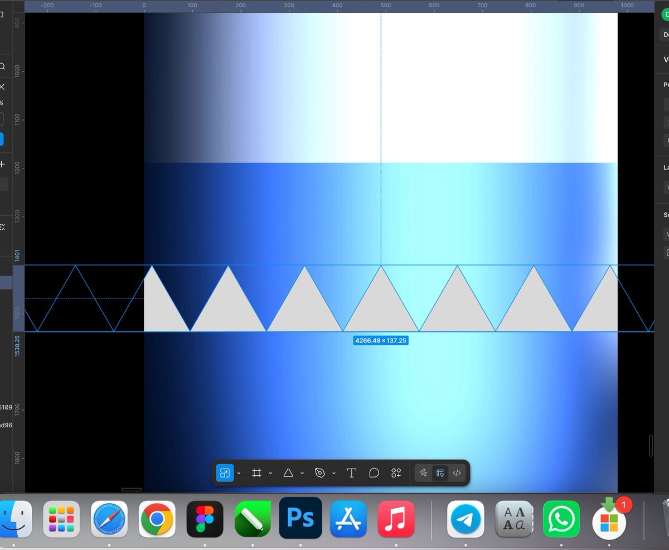Switch to Design mode

pyautogui.click(x=440, y=473)
